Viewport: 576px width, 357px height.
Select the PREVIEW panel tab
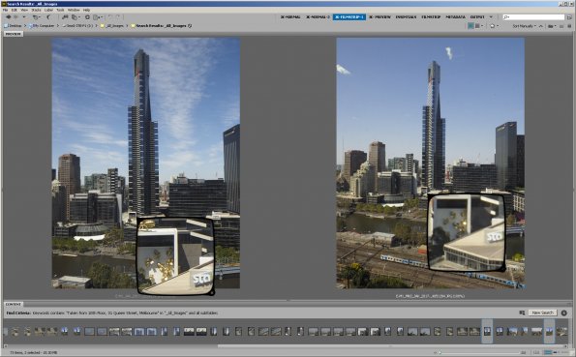tap(14, 34)
